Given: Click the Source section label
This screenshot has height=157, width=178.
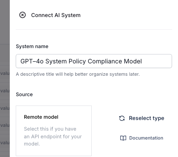Looking at the screenshot, I should tap(24, 94).
